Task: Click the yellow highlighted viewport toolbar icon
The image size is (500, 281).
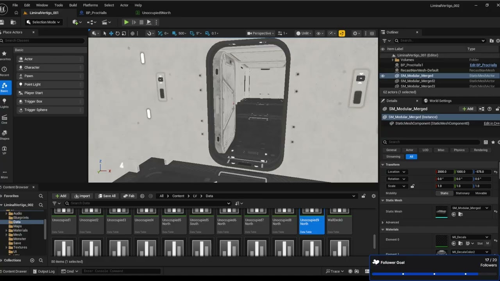Action: (342, 33)
